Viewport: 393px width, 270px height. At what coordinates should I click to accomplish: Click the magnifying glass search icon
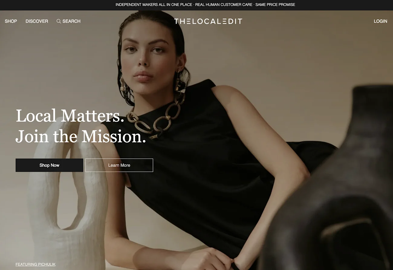[59, 21]
